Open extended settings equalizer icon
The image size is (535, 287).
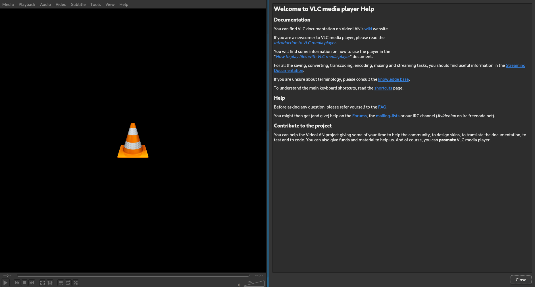pos(50,283)
